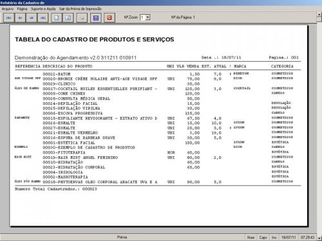Open the Página menu
The width and height of the screenshot is (322, 241).
coord(22,9)
